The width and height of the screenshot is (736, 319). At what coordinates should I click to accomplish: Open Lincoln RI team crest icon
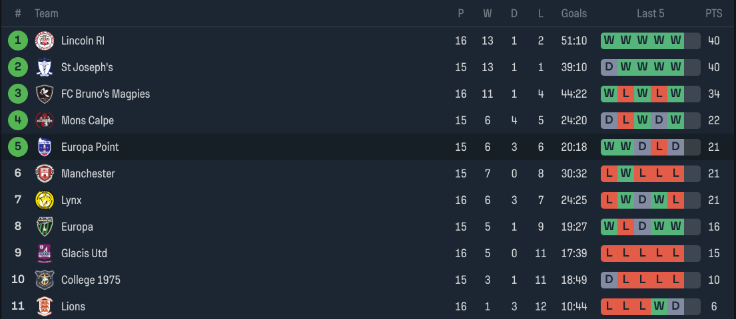click(45, 41)
